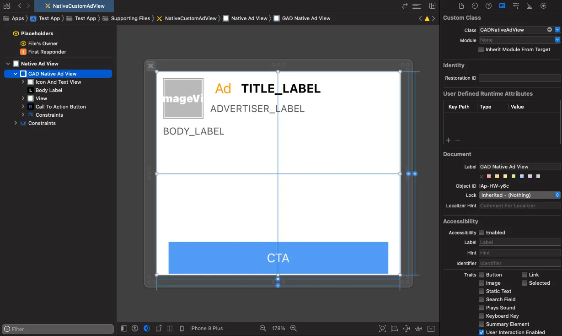Click Test App in the jump bar
Image resolution: width=562 pixels, height=336 pixels.
(x=49, y=18)
